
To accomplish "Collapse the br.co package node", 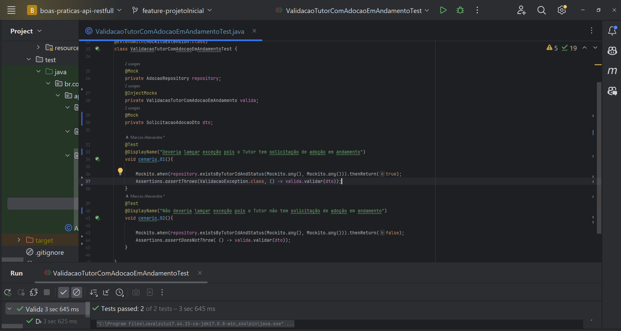I will (48, 84).
